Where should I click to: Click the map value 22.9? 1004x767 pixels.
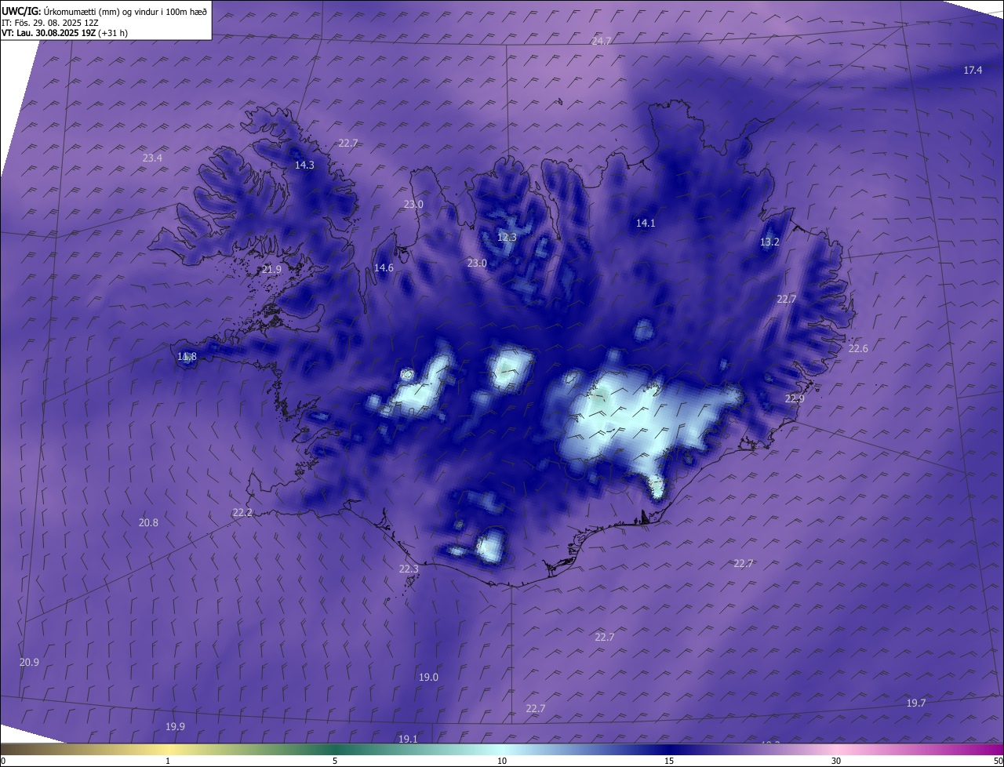click(x=795, y=399)
